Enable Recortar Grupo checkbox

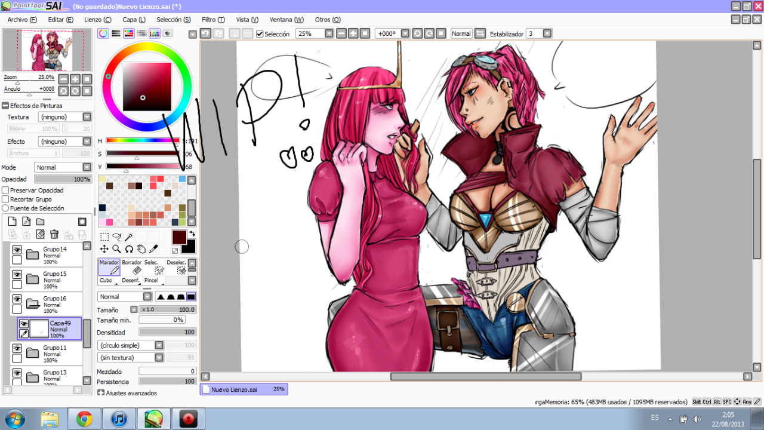[5, 199]
